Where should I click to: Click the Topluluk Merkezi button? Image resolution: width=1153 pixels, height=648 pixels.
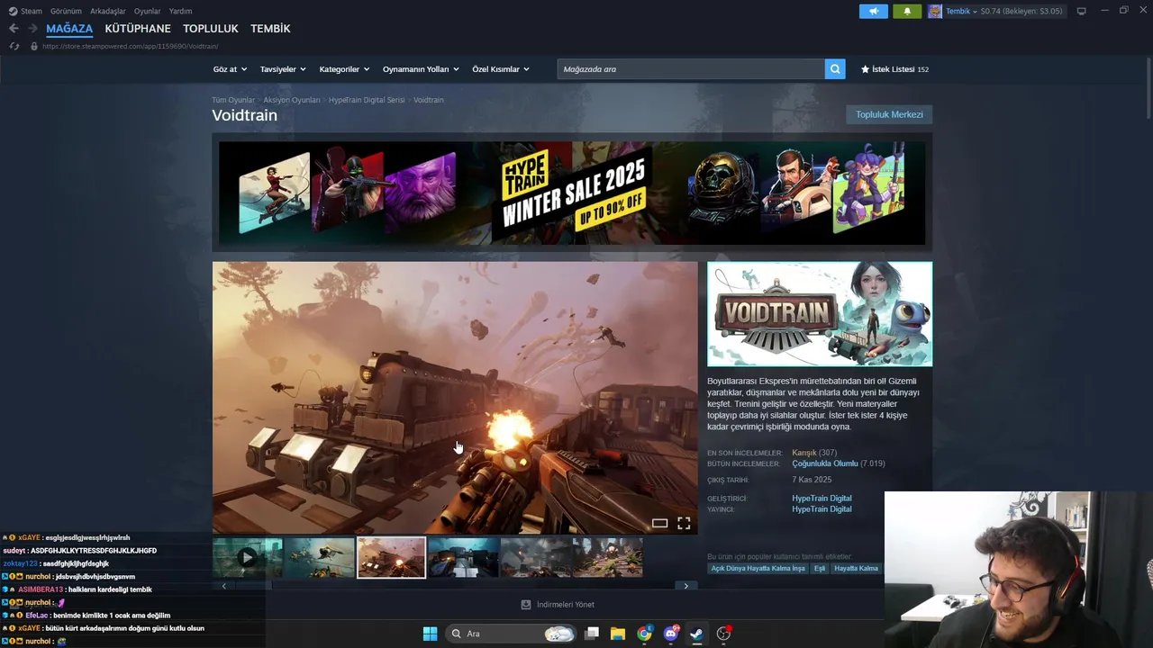click(889, 114)
